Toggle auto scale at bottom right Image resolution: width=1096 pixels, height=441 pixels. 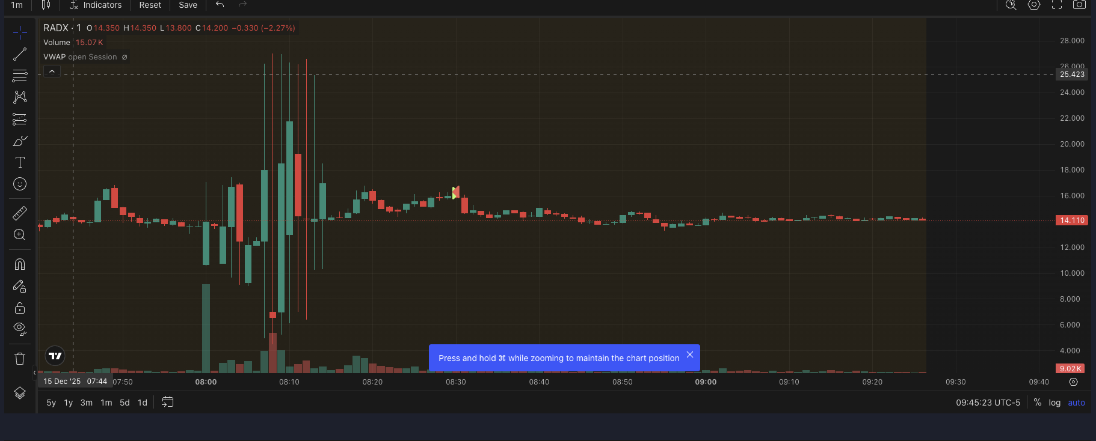point(1076,403)
